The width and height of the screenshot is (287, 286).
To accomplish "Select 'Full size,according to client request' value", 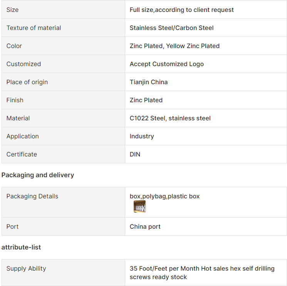I will click(181, 10).
